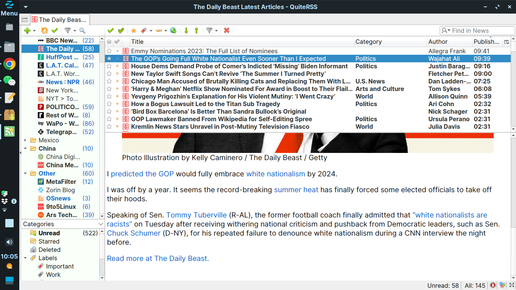516x290 pixels.
Task: Open the main menu arrow in the title bar
Action: click(x=25, y=7)
